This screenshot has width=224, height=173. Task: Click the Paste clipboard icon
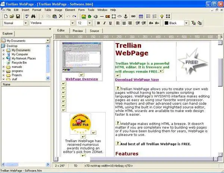55,16
